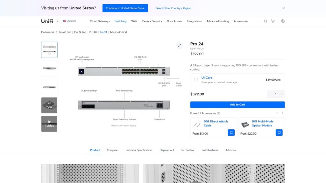The width and height of the screenshot is (326, 183).
Task: Expand the chevron next to UniFi logo
Action: tap(58, 21)
